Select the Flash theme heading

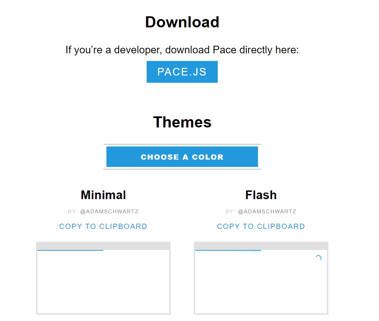click(x=261, y=195)
